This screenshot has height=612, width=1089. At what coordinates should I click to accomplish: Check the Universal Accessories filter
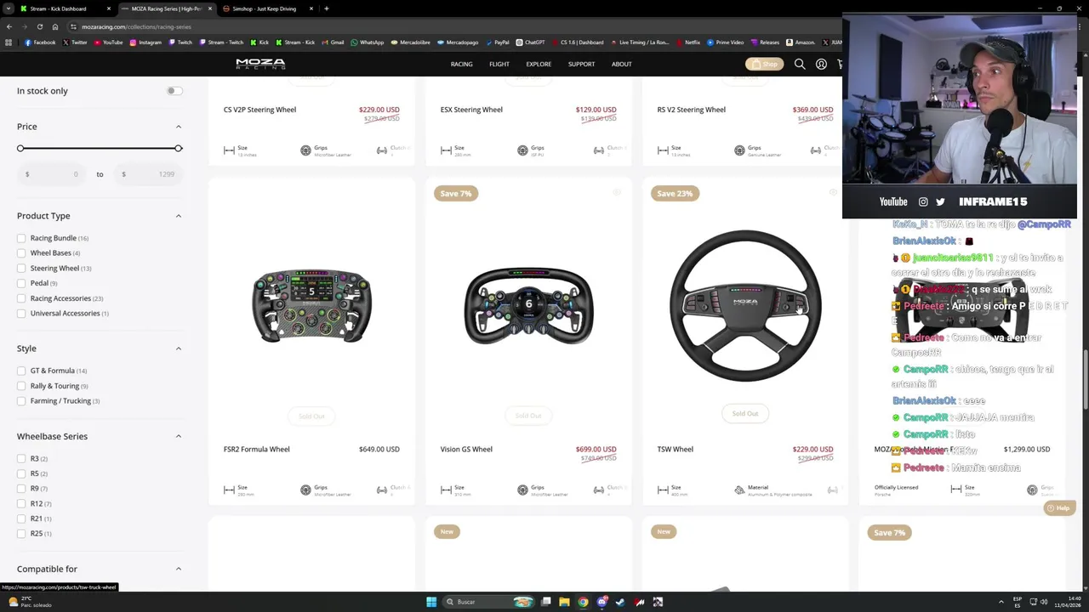pyautogui.click(x=21, y=314)
